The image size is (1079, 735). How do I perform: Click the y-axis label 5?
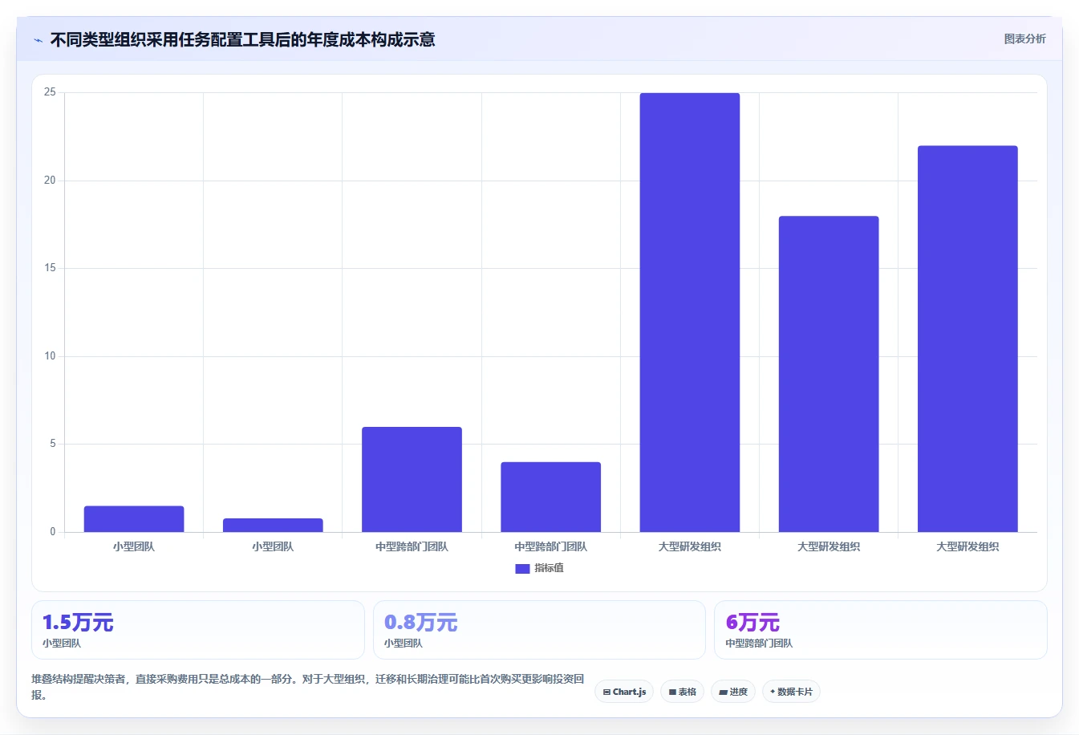click(53, 444)
